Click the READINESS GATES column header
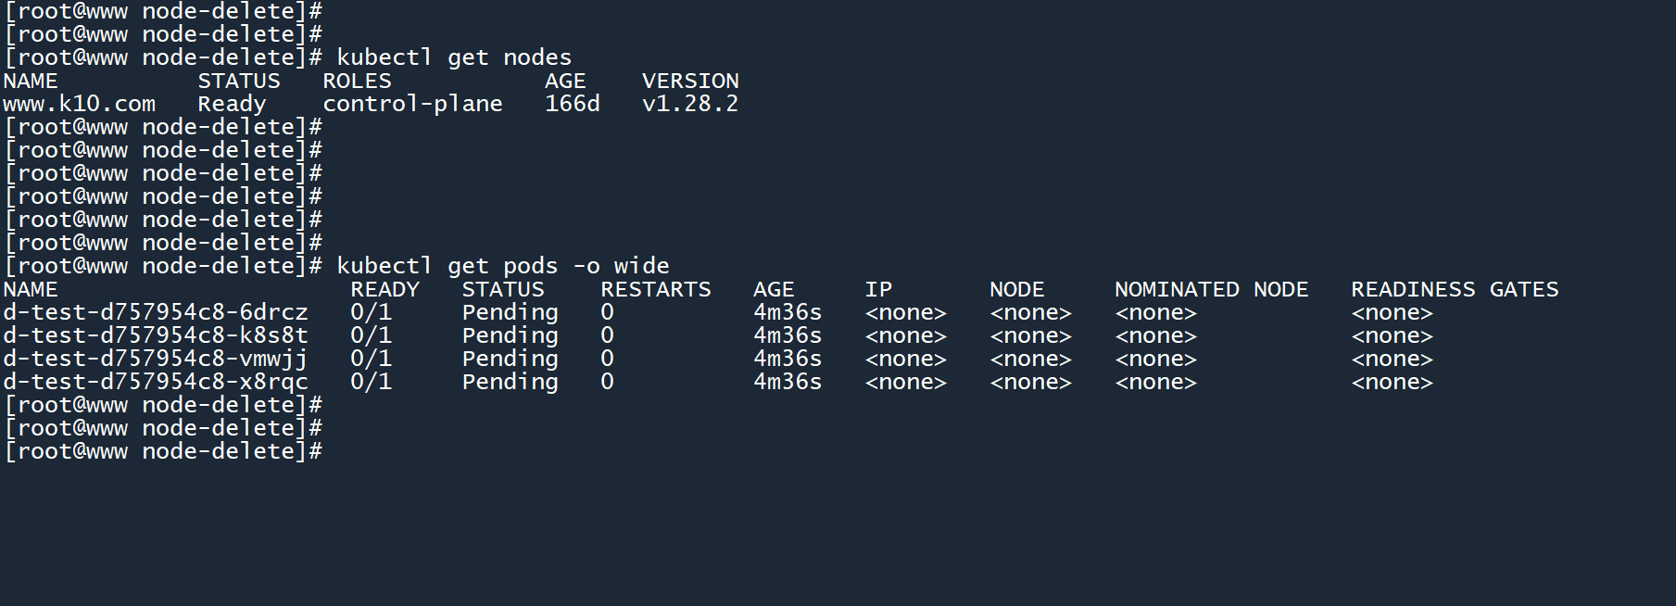 [x=1455, y=289]
